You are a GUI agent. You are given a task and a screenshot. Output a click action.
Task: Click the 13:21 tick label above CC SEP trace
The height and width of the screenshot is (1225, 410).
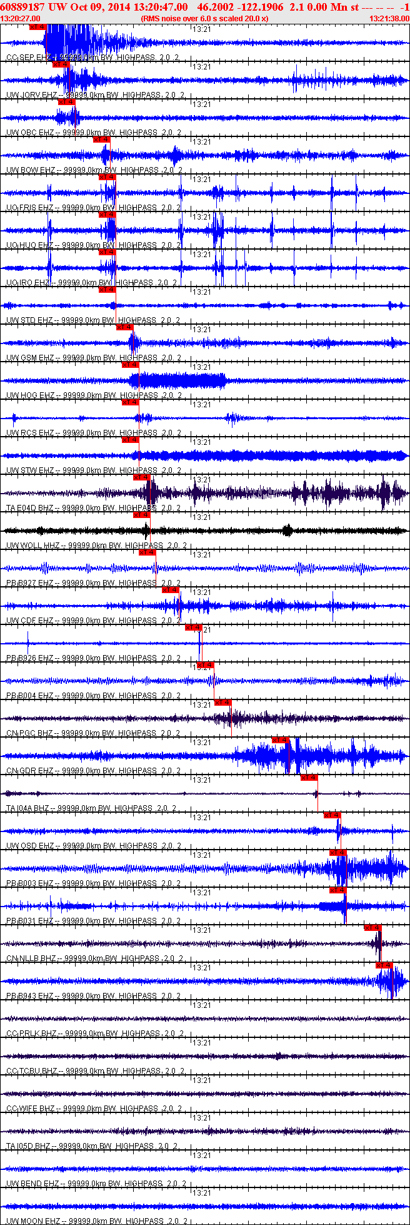[x=202, y=29]
